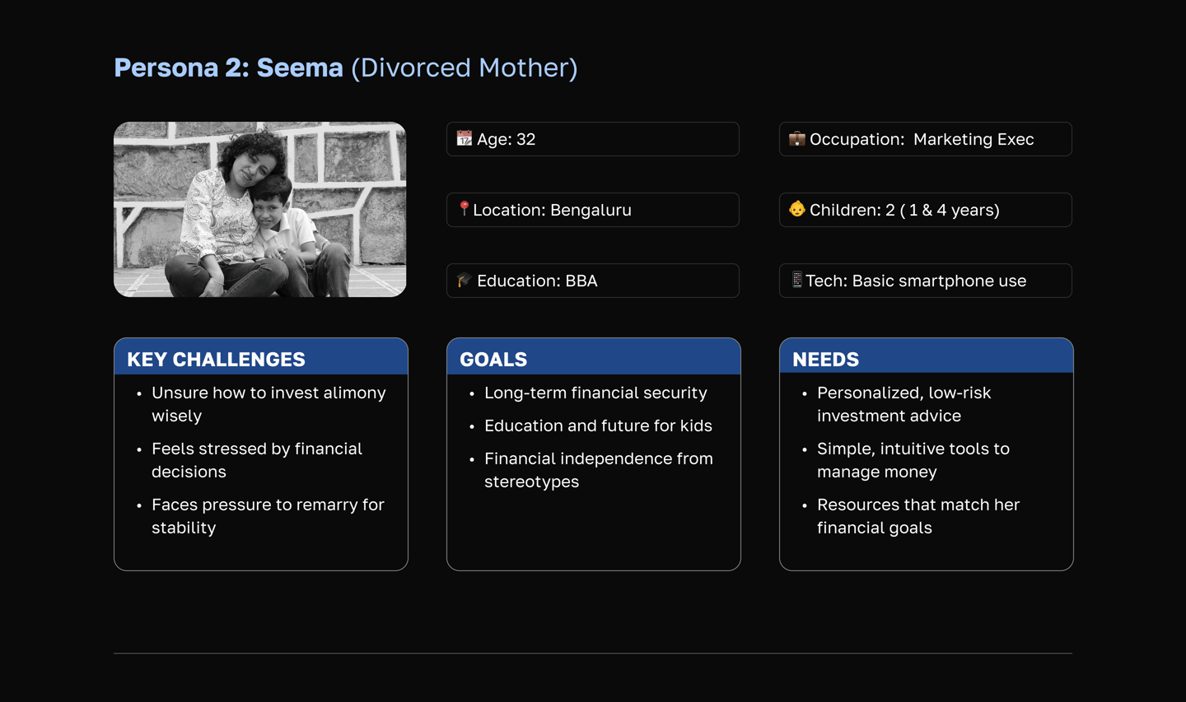The height and width of the screenshot is (702, 1186).
Task: Click the Education: BBA field
Action: 593,281
